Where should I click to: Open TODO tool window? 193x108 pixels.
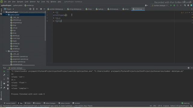coord(27,103)
